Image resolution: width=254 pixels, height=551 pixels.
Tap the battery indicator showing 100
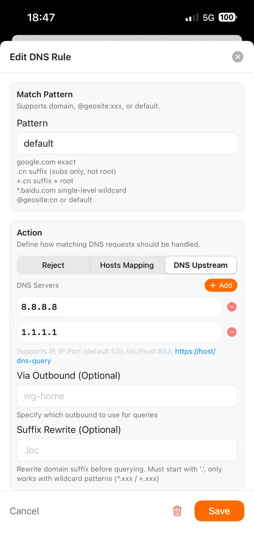227,17
